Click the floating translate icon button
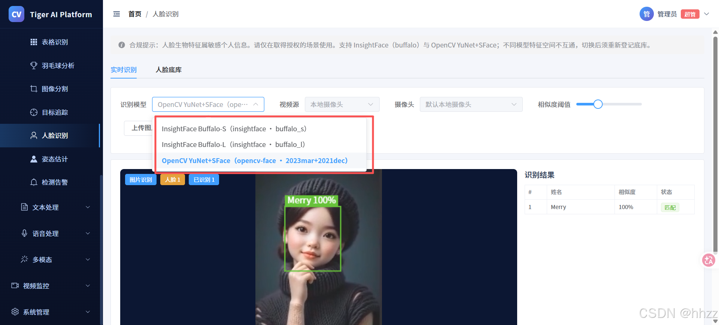Screen dimensions: 719x325 pyautogui.click(x=709, y=260)
